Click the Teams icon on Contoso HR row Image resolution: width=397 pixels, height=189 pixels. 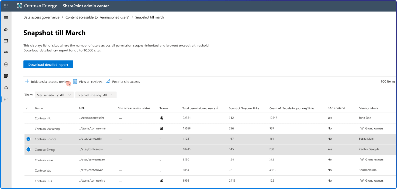pyautogui.click(x=161, y=118)
